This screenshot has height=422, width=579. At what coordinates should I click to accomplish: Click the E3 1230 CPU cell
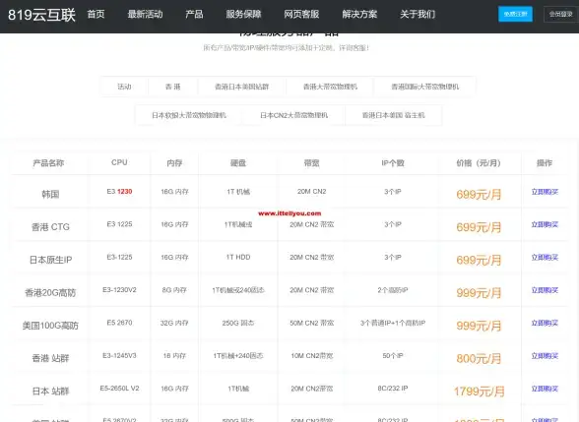[x=119, y=192]
